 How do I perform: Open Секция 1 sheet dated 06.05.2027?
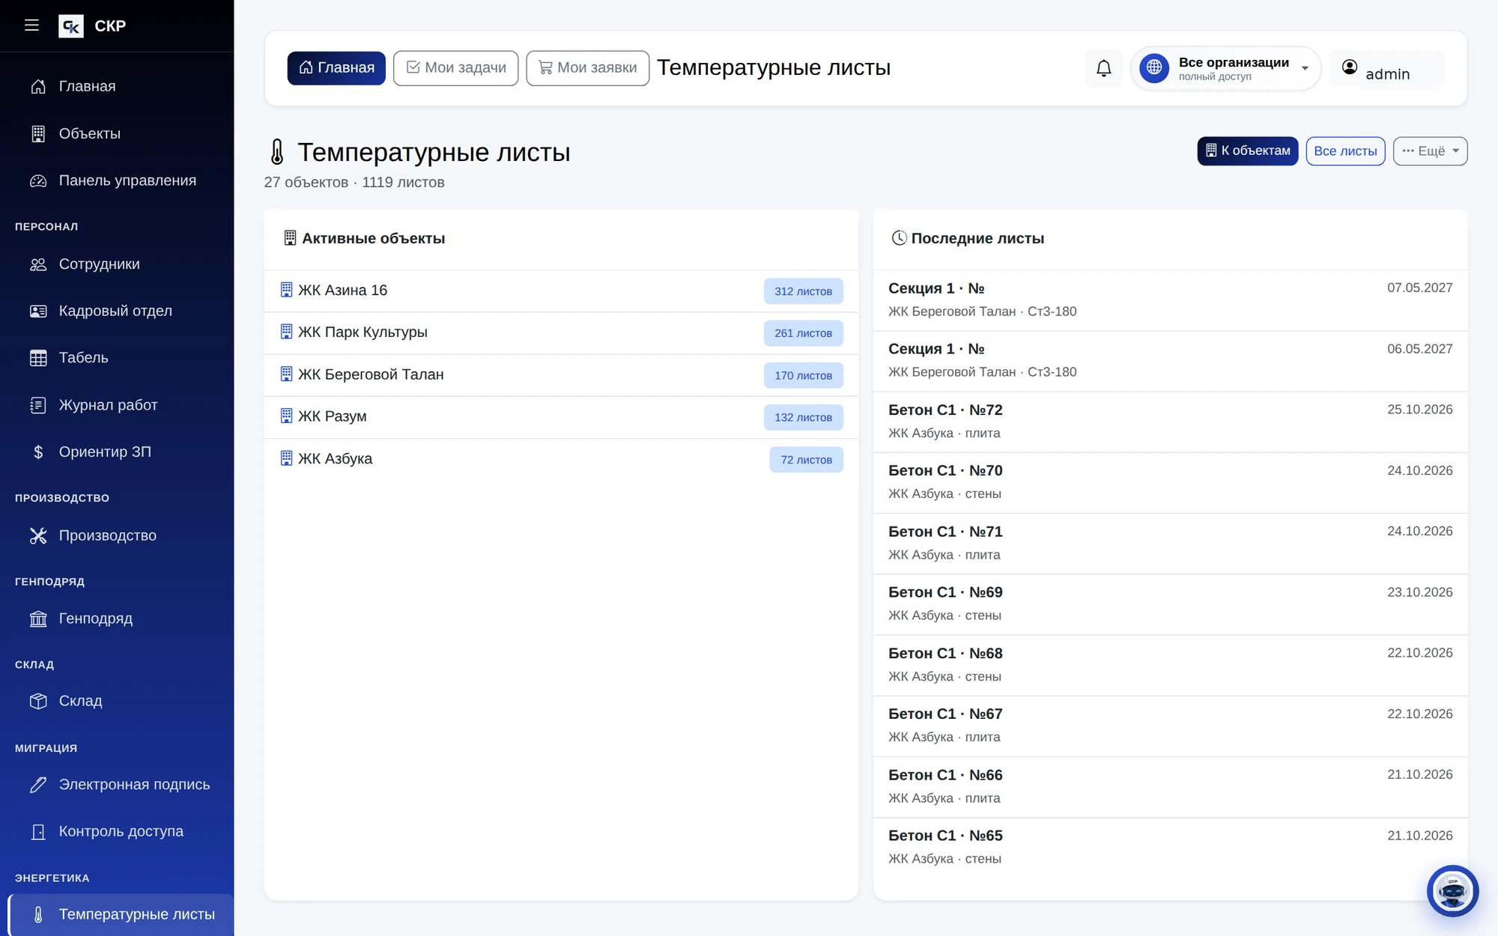tap(1170, 361)
